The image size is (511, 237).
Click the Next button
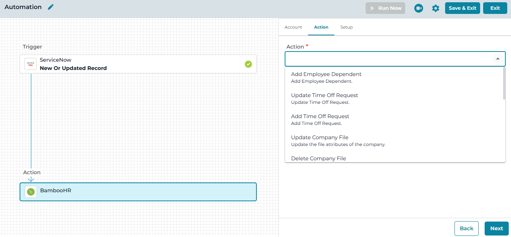tap(497, 228)
